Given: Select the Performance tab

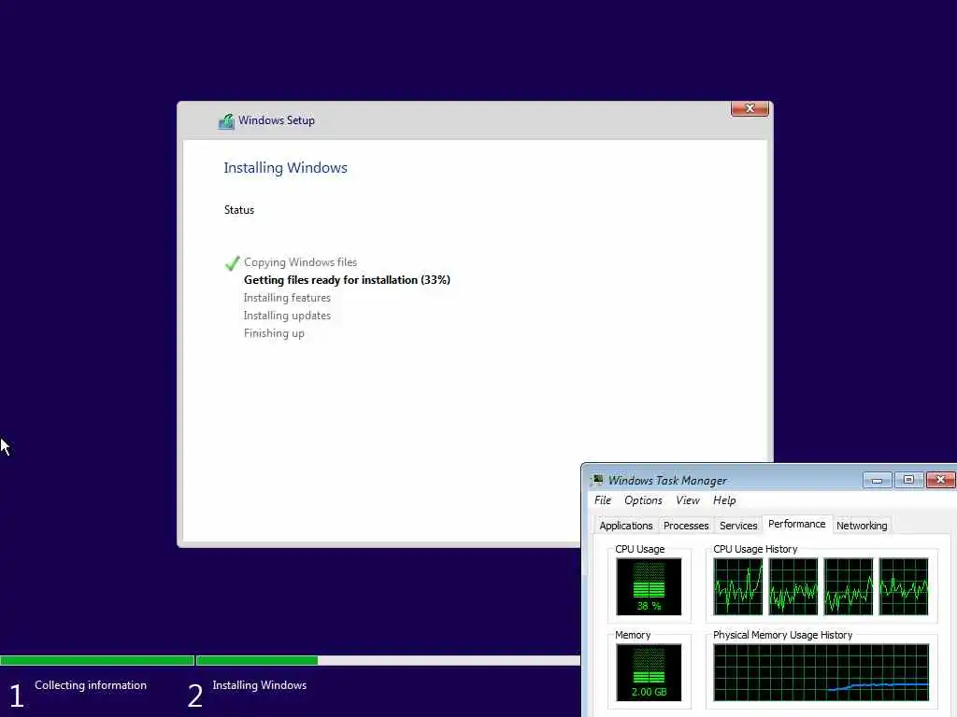Looking at the screenshot, I should [796, 525].
